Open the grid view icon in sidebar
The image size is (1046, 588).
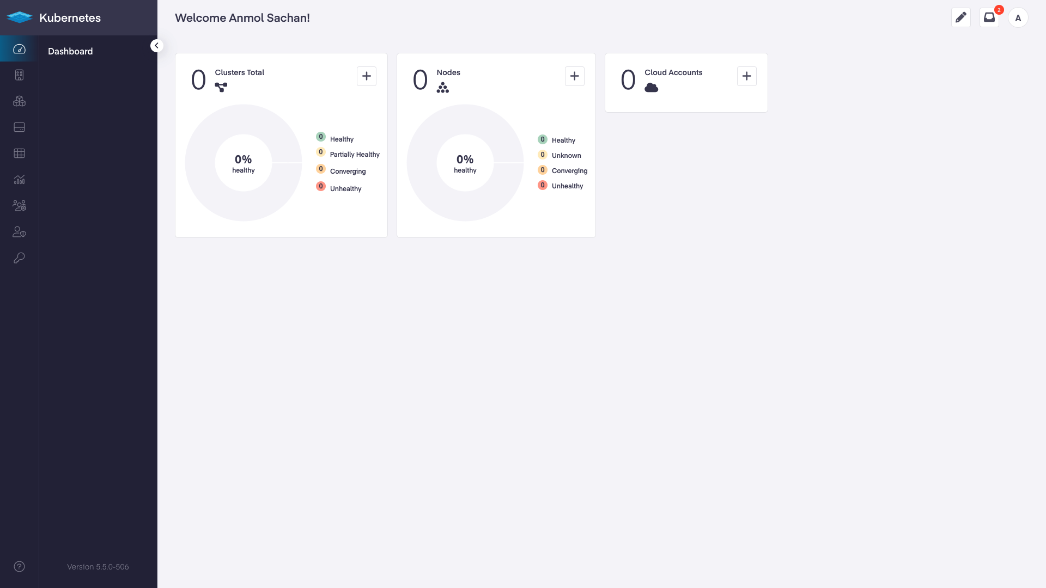click(20, 153)
